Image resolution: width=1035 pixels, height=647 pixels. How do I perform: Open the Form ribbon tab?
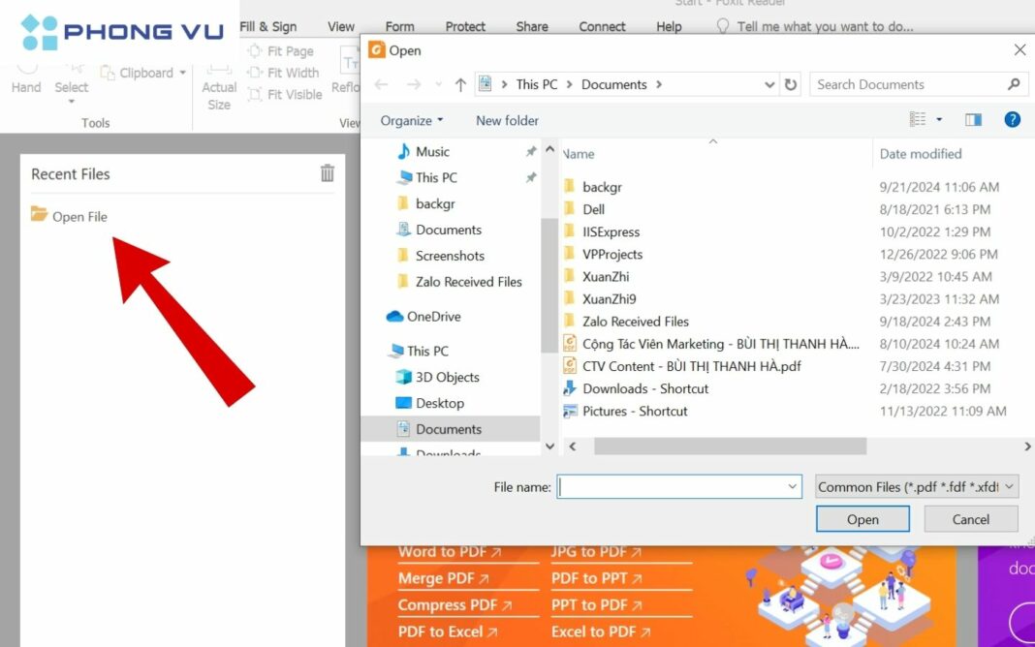coord(399,26)
